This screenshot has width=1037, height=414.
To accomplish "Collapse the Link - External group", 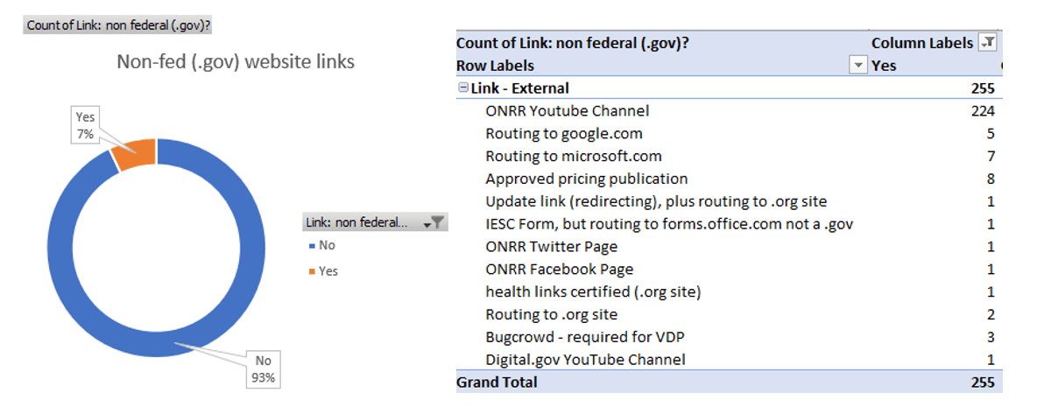I will point(462,88).
